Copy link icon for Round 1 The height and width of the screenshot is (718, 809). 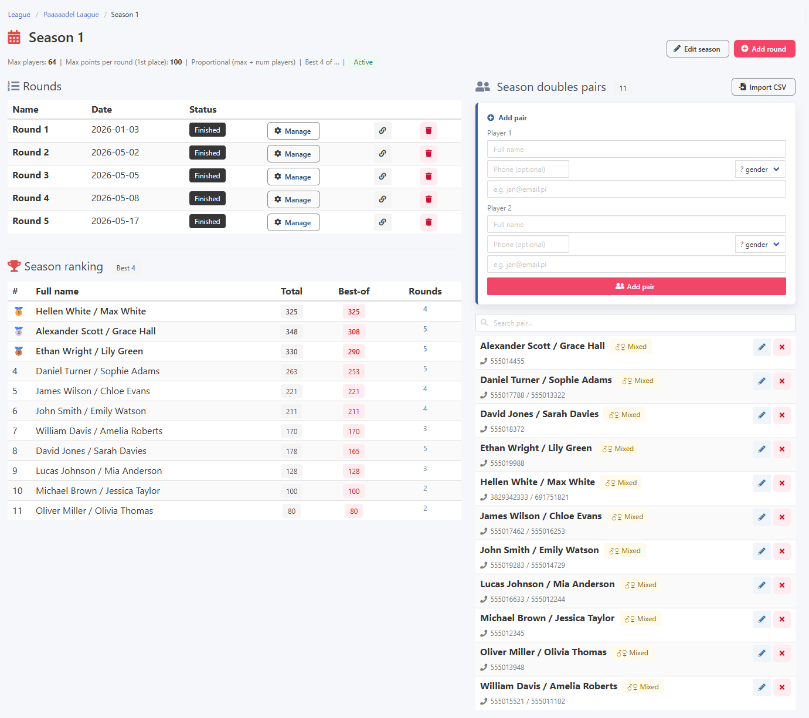point(382,131)
